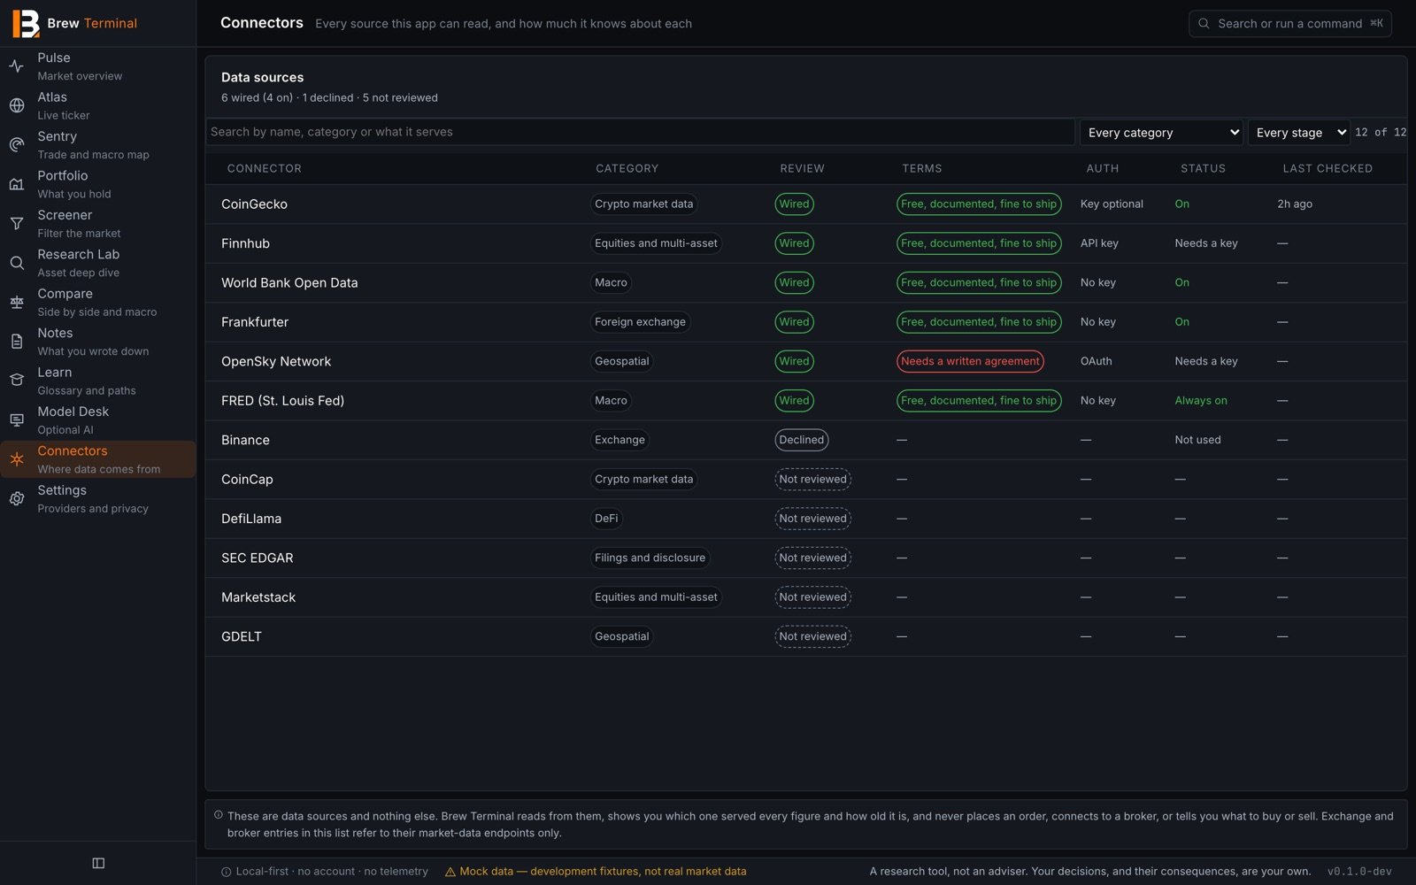
Task: Click FRED's Always on status
Action: (1201, 401)
